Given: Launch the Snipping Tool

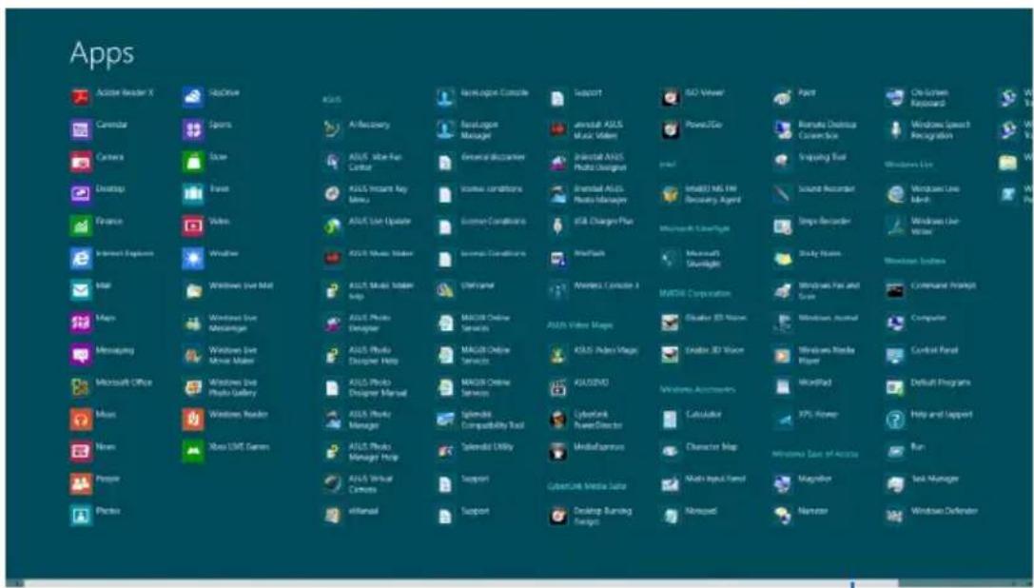Looking at the screenshot, I should [810, 161].
